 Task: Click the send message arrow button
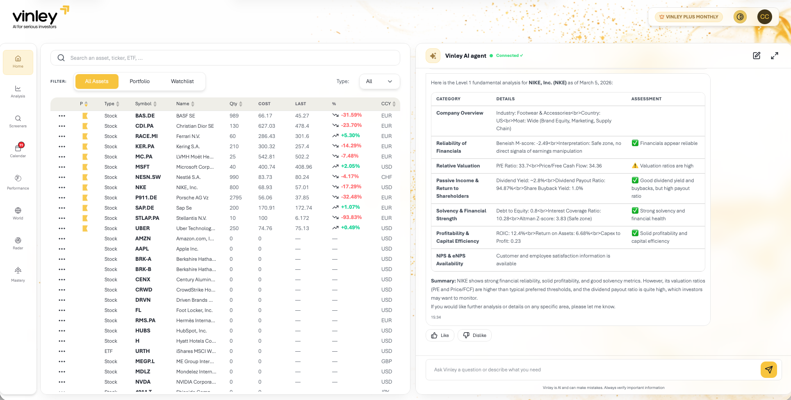769,370
